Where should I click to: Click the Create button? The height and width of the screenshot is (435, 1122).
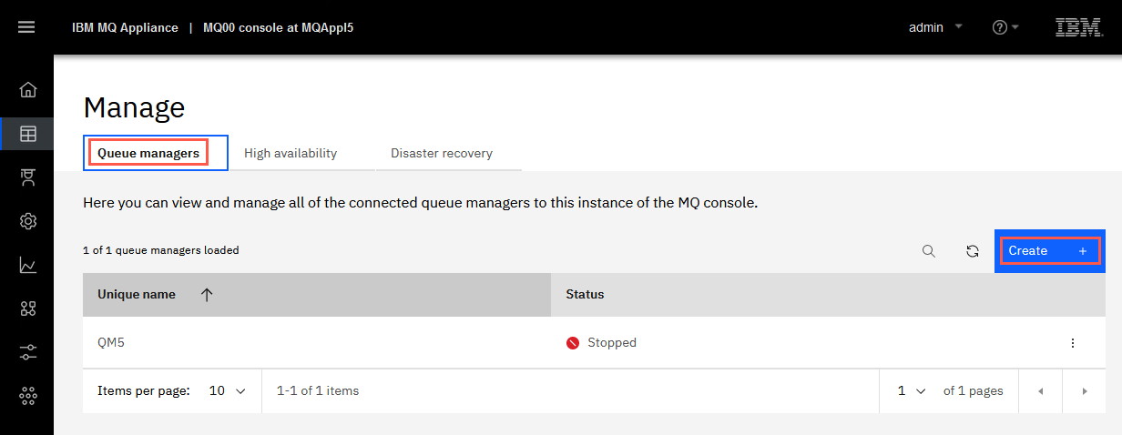point(1050,250)
